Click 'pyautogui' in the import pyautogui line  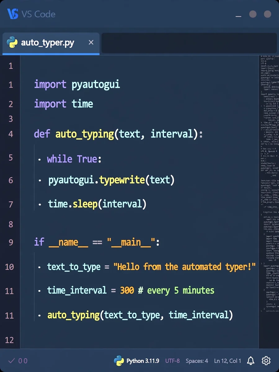(96, 85)
